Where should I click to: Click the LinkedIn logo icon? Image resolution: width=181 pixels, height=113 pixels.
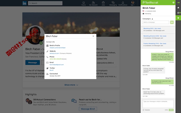click(x=25, y=3)
